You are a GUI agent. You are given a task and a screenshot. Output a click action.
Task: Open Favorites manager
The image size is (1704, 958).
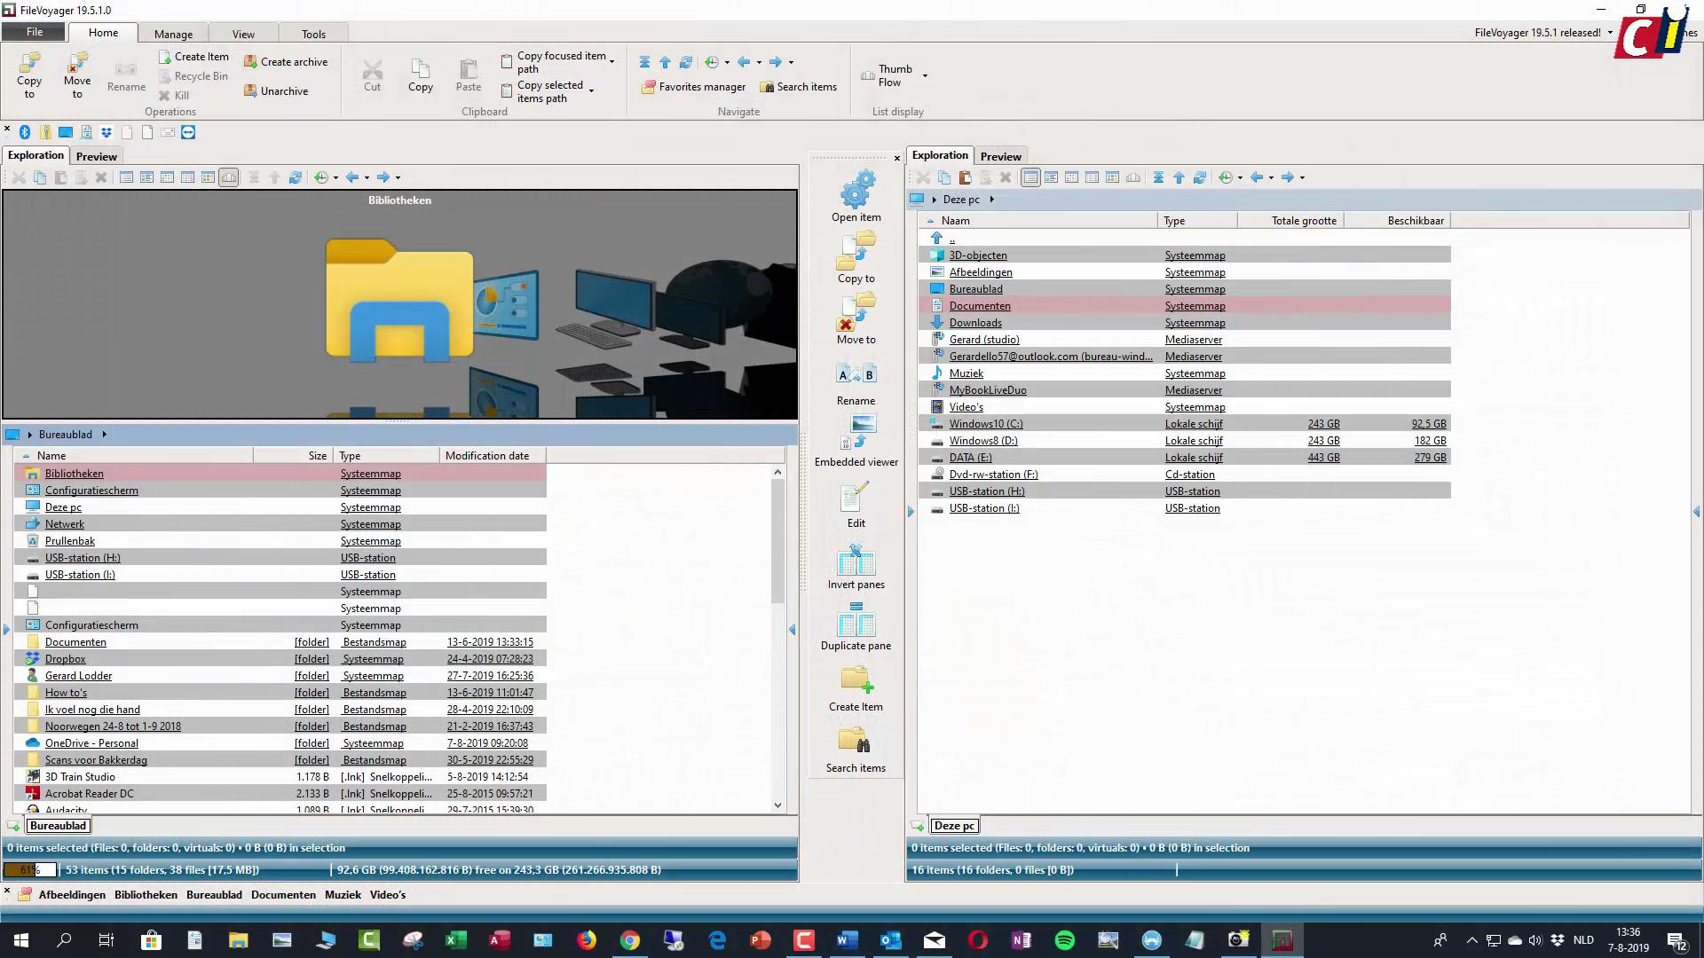point(693,87)
